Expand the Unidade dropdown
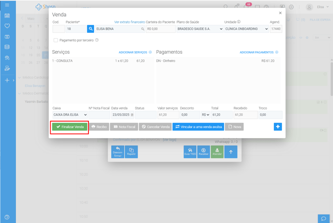 [246, 29]
